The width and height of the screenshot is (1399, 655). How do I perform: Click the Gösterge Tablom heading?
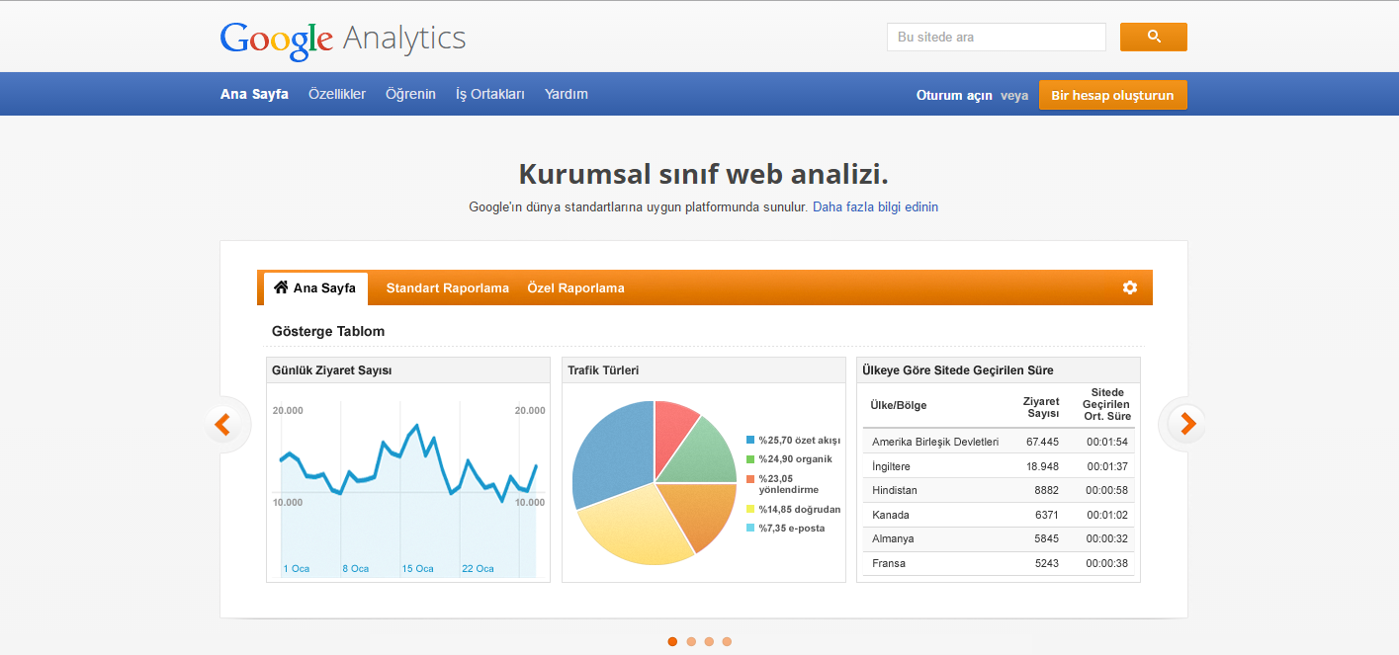[x=328, y=331]
